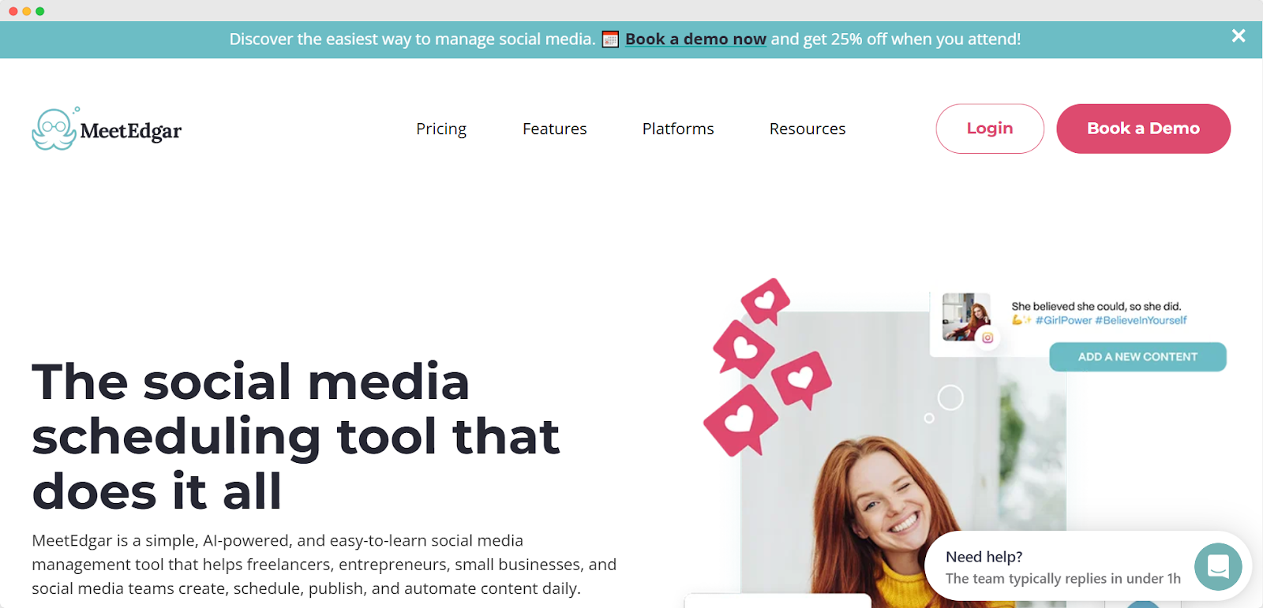Open the Platforms nav item

[x=678, y=129]
